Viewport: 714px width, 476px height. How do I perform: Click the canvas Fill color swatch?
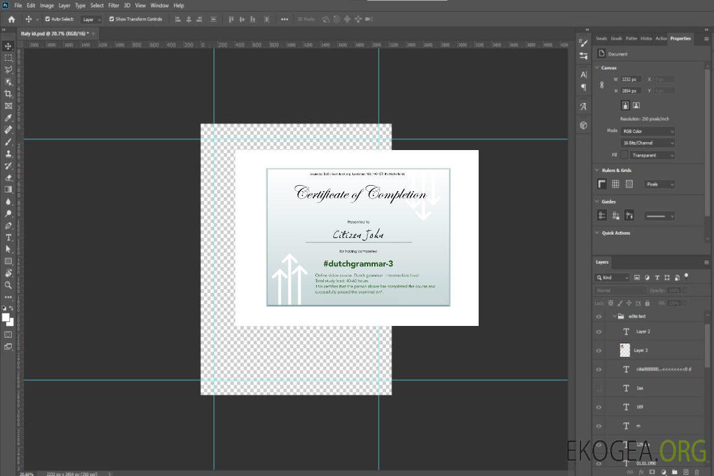623,155
